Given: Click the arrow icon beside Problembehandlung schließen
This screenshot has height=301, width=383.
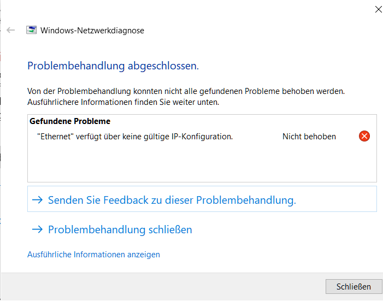Looking at the screenshot, I should pos(37,229).
